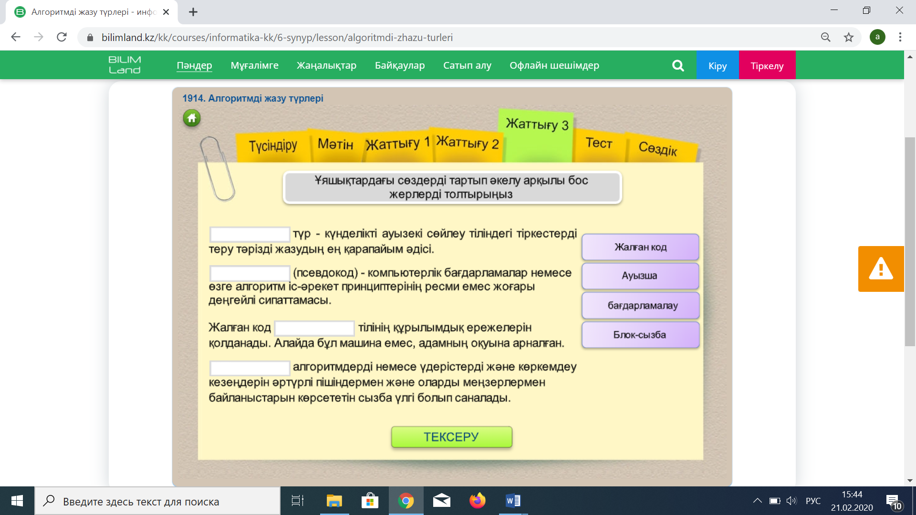Open Firefox from the taskbar

(477, 501)
